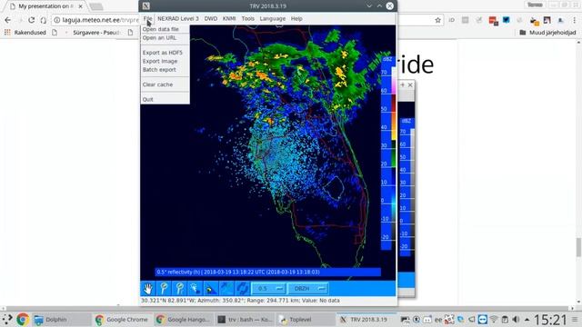
Task: Switch to the Google Chrome taskbar entry
Action: coord(122,319)
